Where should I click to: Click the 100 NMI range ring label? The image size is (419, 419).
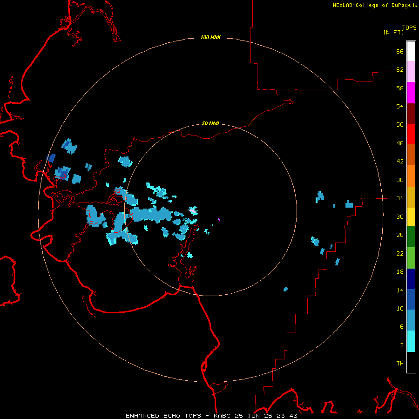click(210, 37)
